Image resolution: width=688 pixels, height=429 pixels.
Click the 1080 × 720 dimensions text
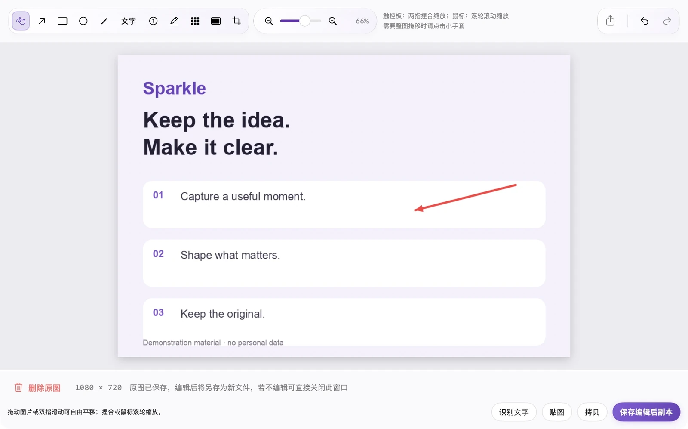click(x=98, y=388)
